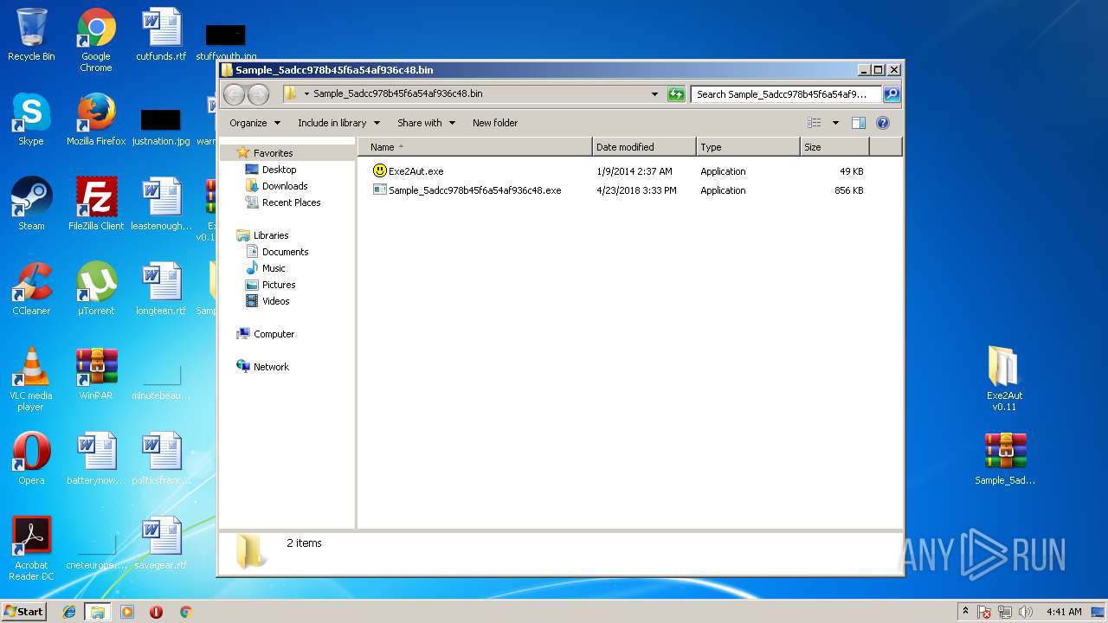Open Include in library dropdown

(338, 123)
